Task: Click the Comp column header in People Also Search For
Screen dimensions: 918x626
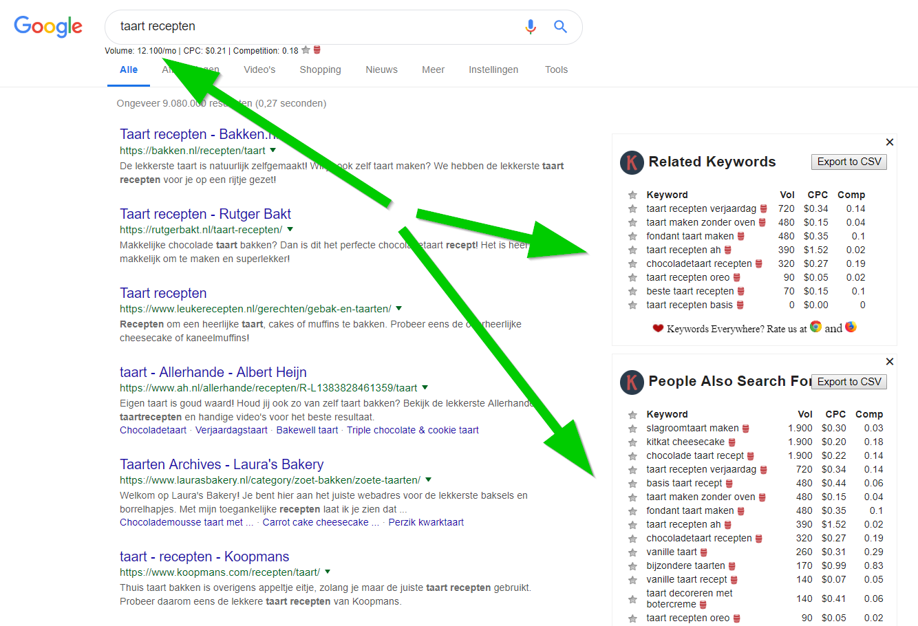Action: (x=869, y=414)
